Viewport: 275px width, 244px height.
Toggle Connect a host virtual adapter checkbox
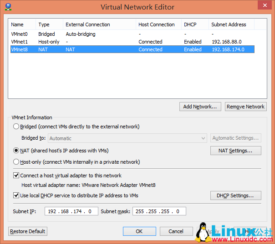(16, 176)
